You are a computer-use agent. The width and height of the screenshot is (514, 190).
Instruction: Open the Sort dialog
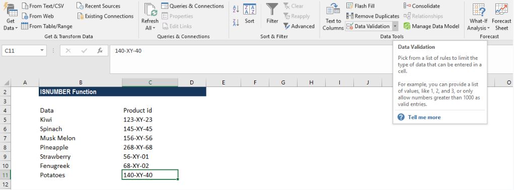pos(250,14)
